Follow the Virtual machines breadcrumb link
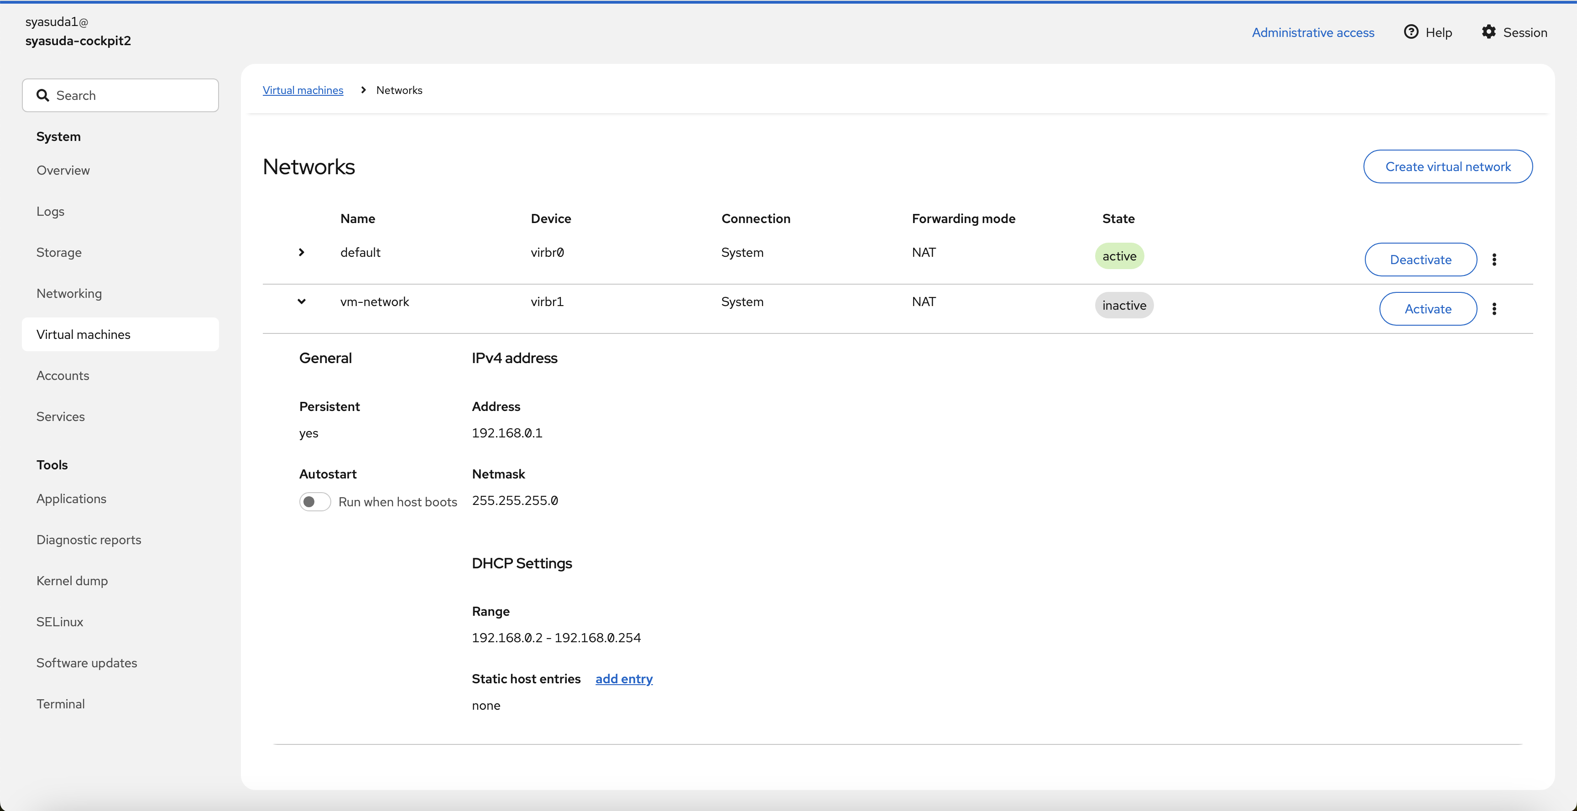The height and width of the screenshot is (811, 1577). (303, 90)
